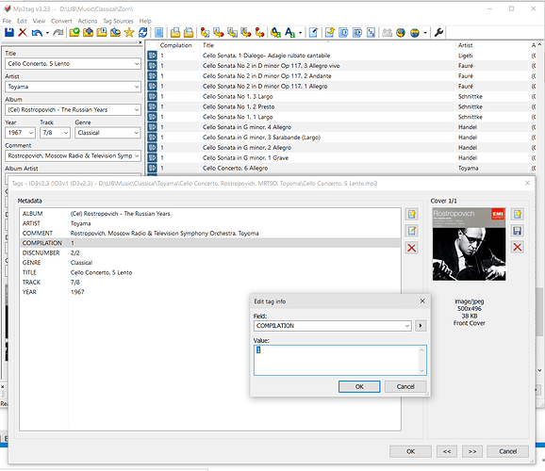Click the Auto-numbering wizard pencil icon
The width and height of the screenshot is (545, 471).
[313, 33]
